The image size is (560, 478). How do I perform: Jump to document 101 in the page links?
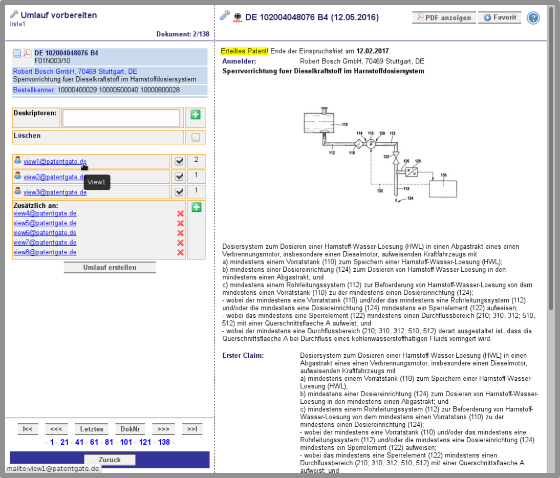pos(126,442)
